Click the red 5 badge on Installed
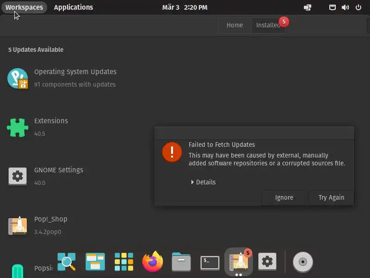370x278 pixels. pos(284,22)
